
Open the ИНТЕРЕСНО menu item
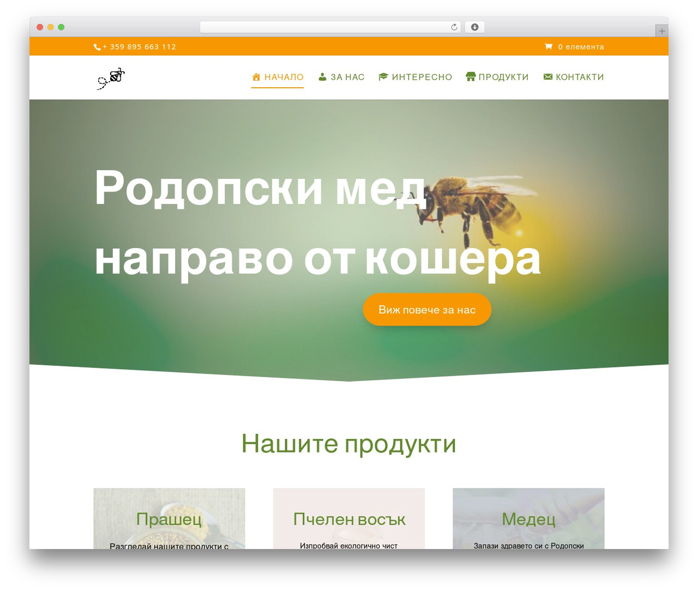pyautogui.click(x=416, y=77)
